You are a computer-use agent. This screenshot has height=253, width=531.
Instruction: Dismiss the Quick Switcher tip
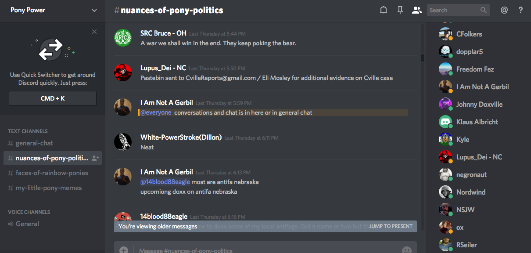click(94, 32)
